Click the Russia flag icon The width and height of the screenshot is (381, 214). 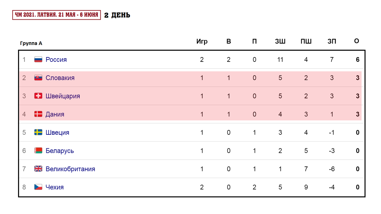point(38,59)
